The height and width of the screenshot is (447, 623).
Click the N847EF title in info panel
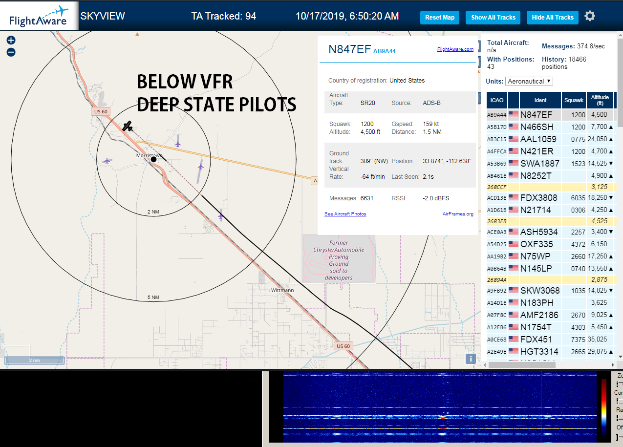(x=349, y=49)
